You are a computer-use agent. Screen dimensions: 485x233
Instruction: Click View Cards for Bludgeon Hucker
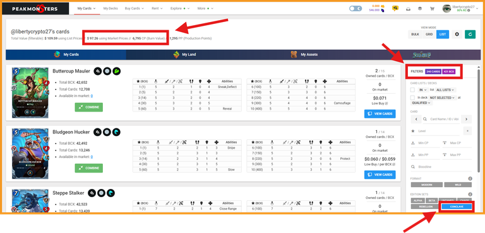click(380, 174)
